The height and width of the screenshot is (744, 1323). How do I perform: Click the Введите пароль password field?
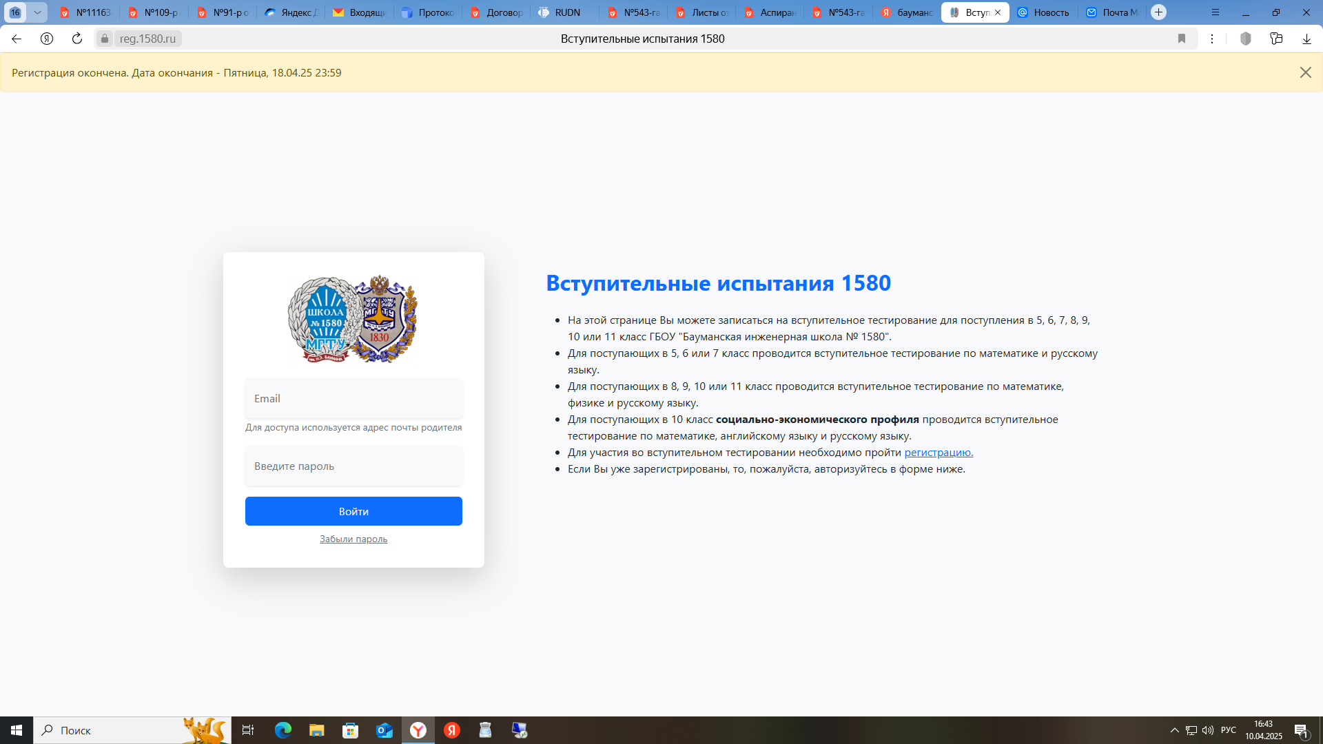coord(353,466)
